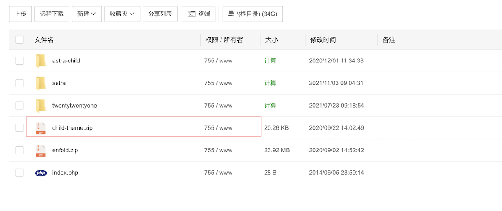Click 计算 link for twentytwentyone folder

pos(270,105)
